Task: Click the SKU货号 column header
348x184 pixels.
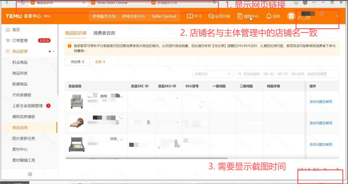Action: pyautogui.click(x=192, y=86)
